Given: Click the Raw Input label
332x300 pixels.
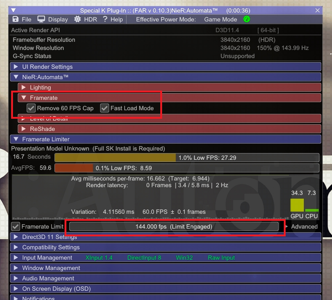Looking at the screenshot, I should click(x=221, y=258).
